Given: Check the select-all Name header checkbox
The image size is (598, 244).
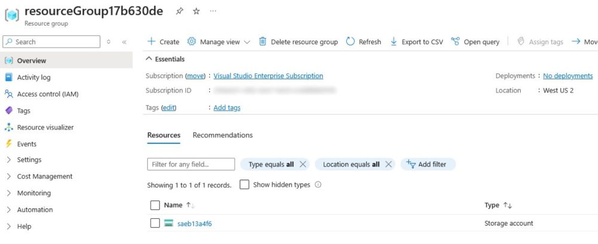Looking at the screenshot, I should tap(155, 205).
